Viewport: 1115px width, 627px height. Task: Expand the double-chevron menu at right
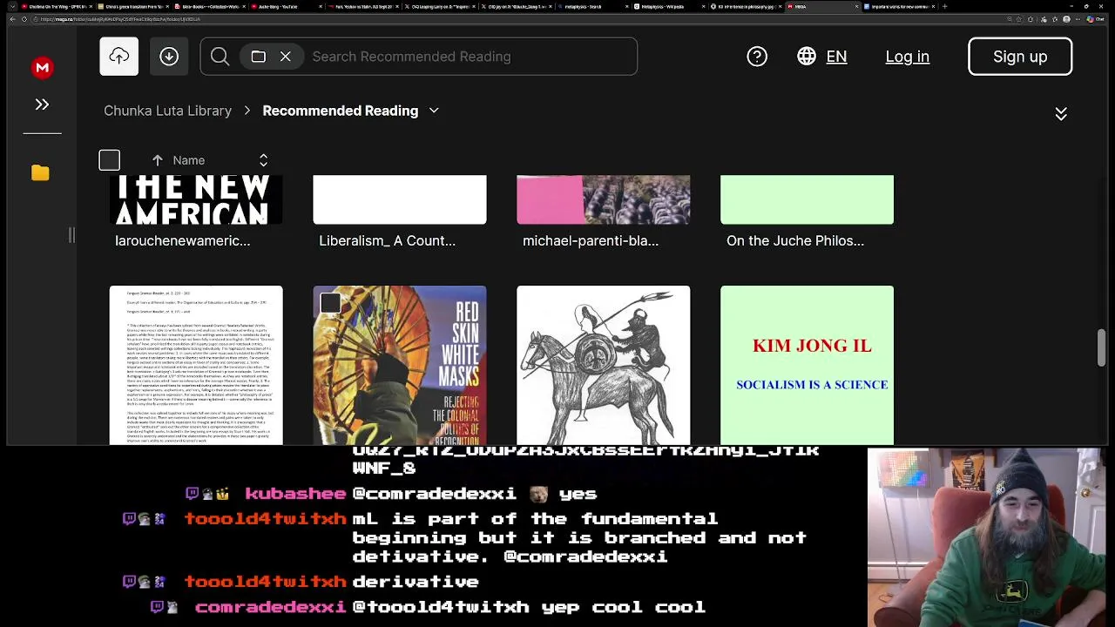point(1061,114)
